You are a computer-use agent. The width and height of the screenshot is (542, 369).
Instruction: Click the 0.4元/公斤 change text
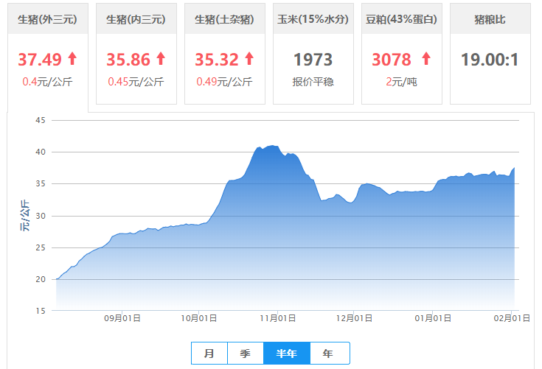click(x=47, y=82)
